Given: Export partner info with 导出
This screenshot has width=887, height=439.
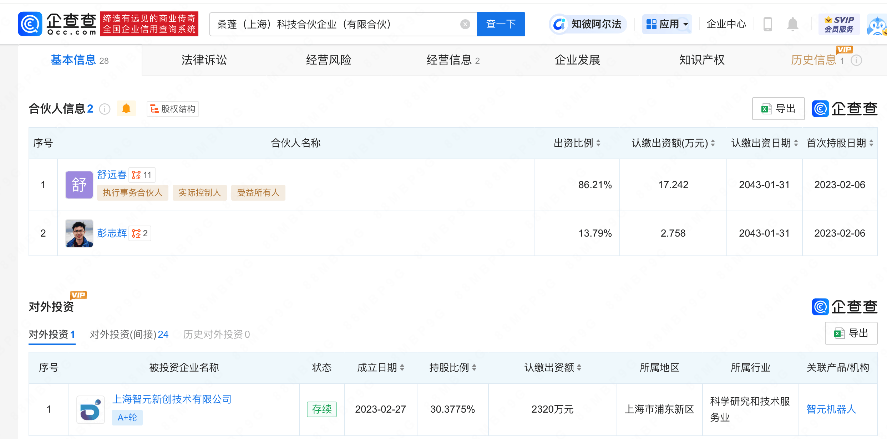Looking at the screenshot, I should coord(778,109).
